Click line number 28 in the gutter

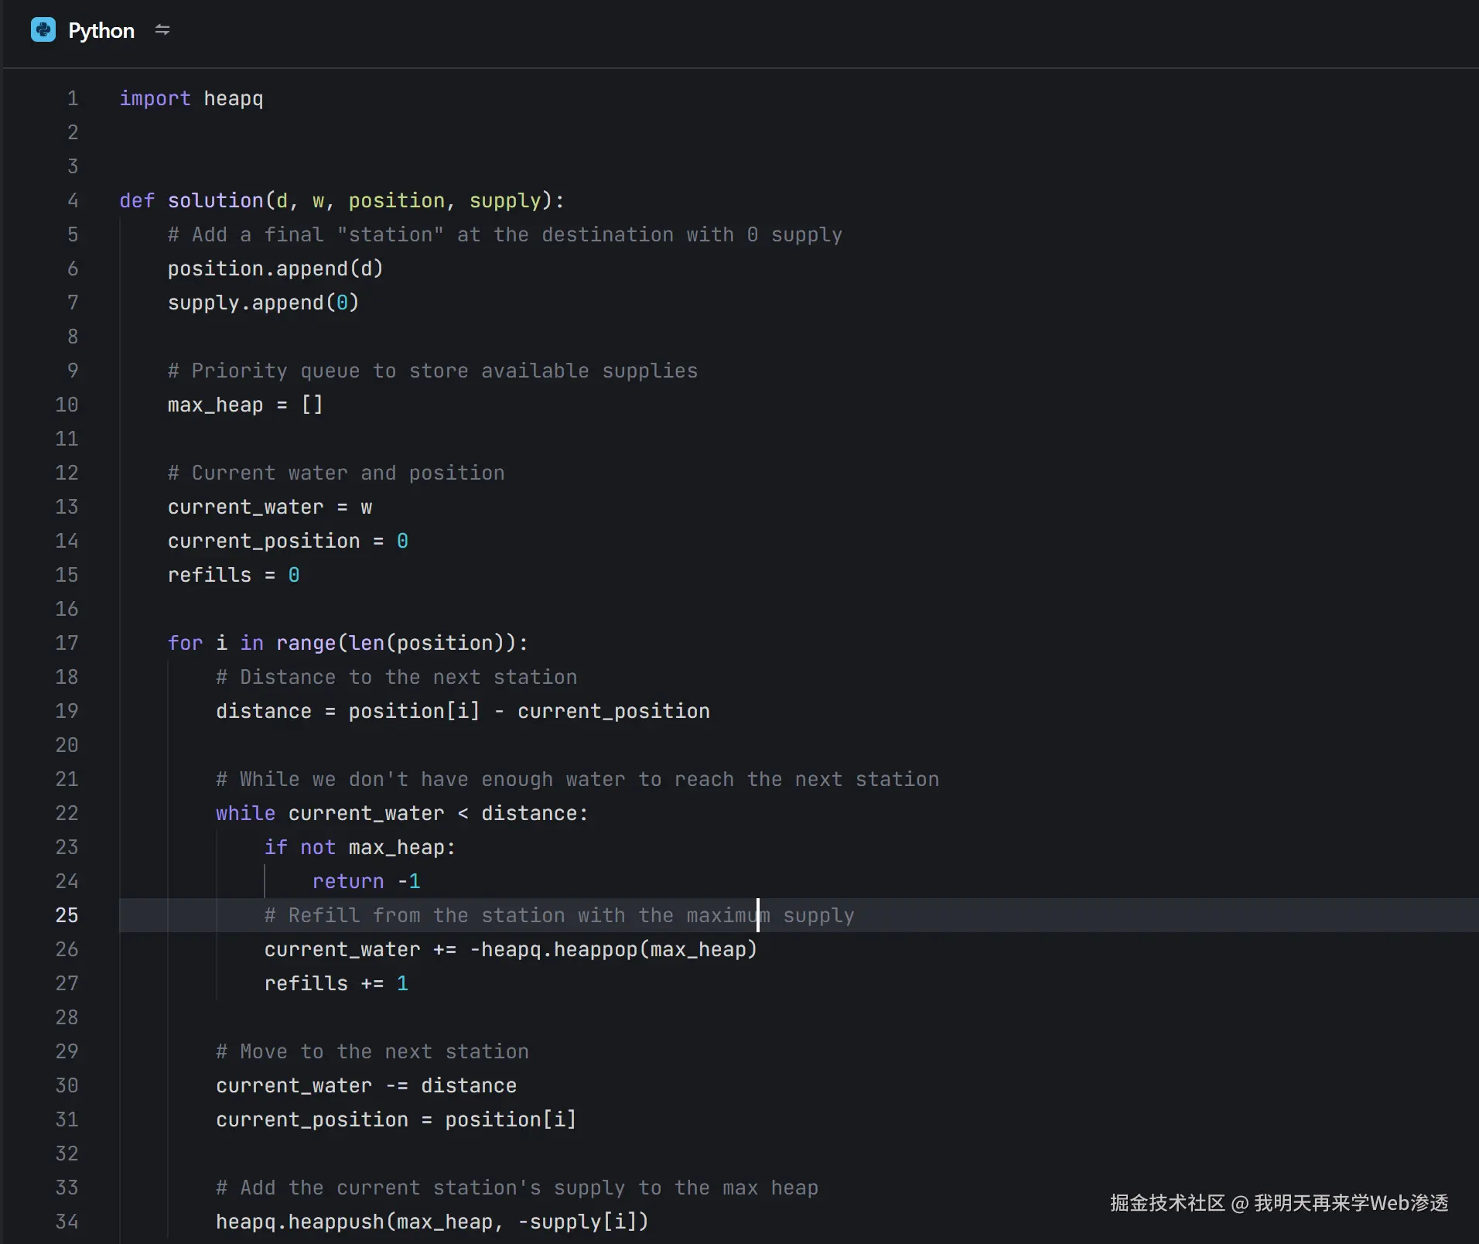coord(67,1017)
